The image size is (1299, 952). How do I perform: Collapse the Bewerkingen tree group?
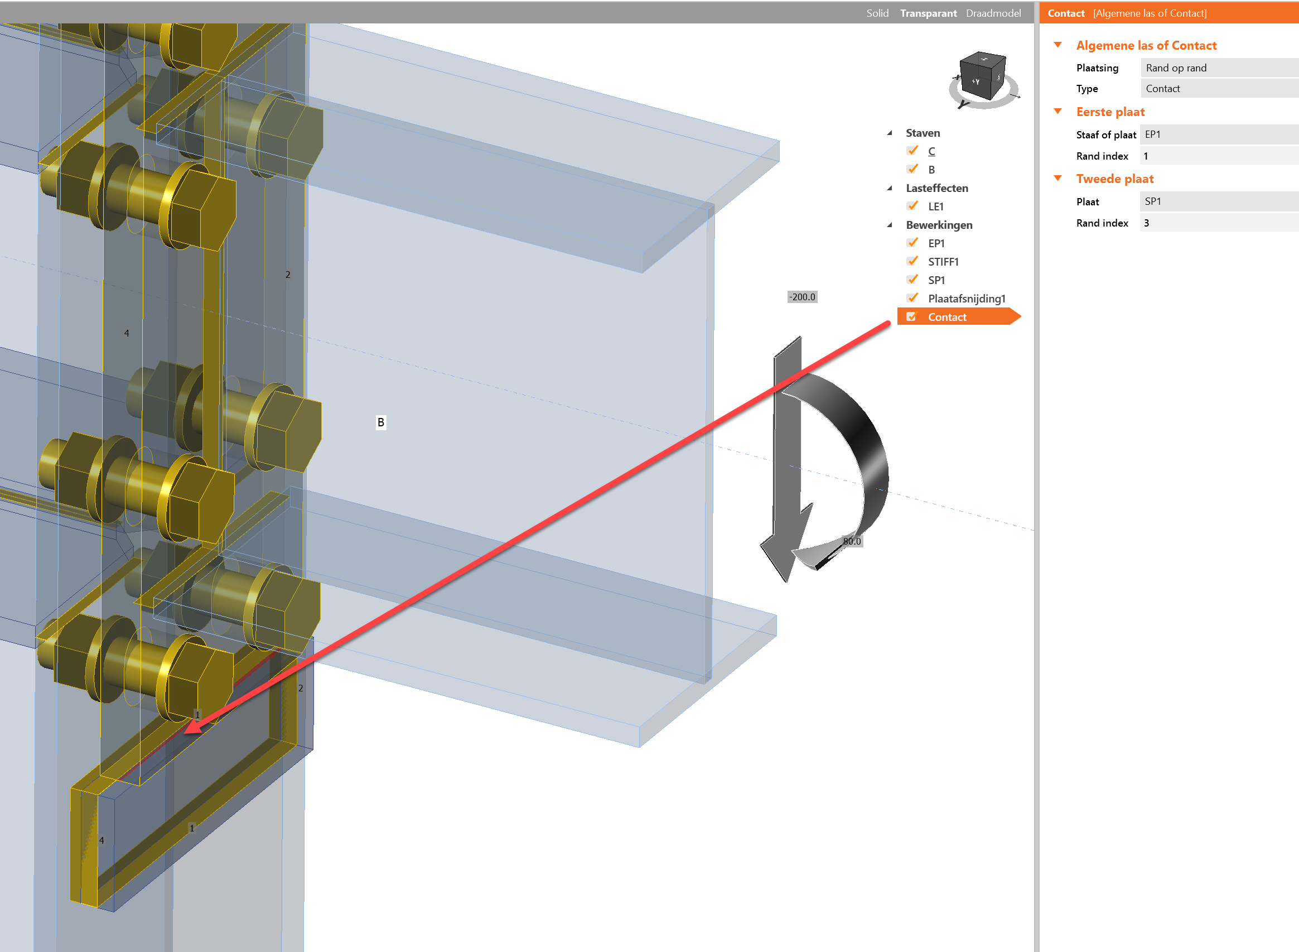890,225
